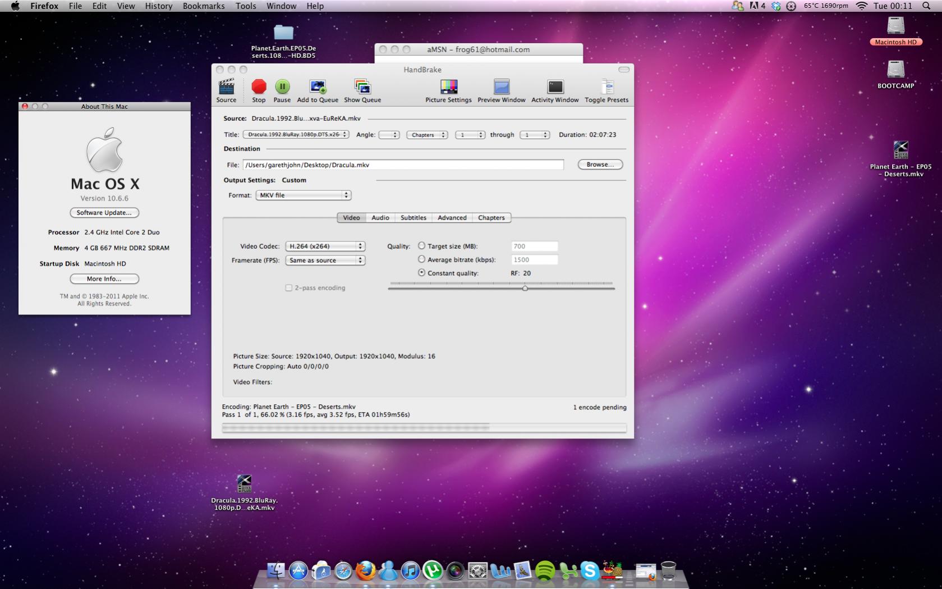Open the Preview Window
Screen dimensions: 942x589
501,90
